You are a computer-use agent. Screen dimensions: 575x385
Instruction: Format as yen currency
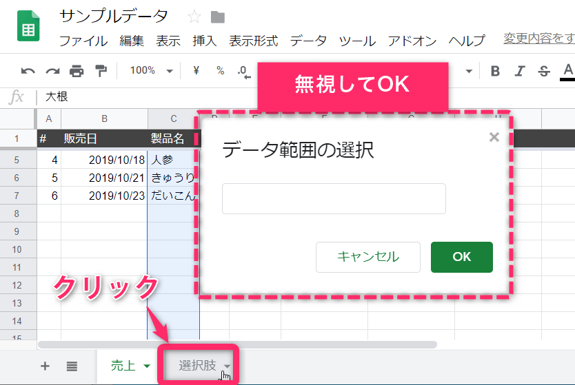tap(196, 70)
